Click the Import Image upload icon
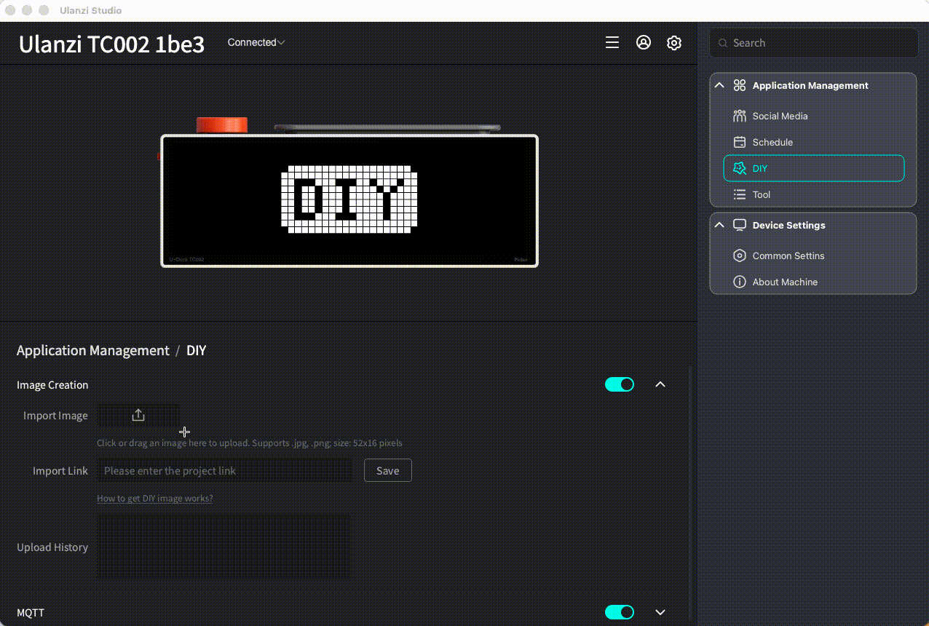This screenshot has width=929, height=626. (x=138, y=415)
